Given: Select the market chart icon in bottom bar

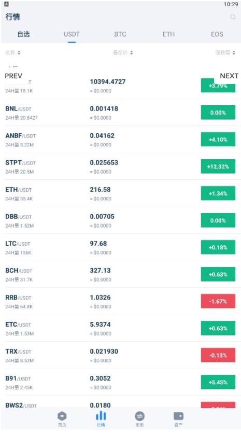Looking at the screenshot, I should (x=101, y=416).
